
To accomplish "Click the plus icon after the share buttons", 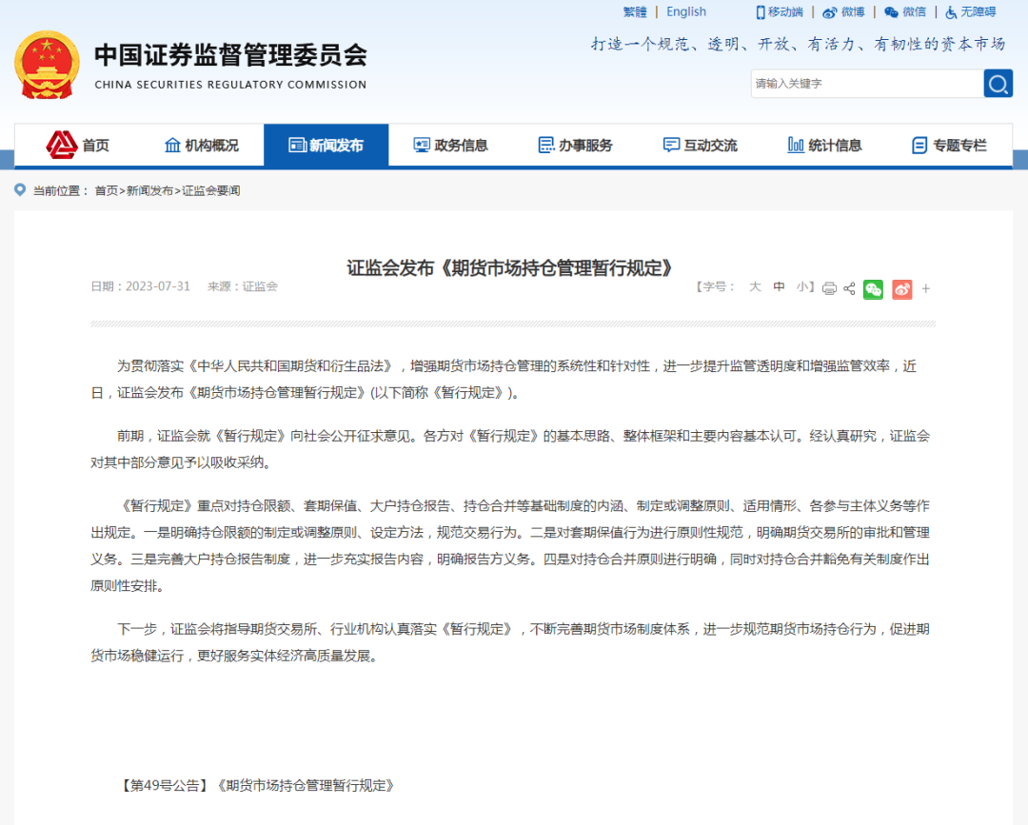I will [x=926, y=289].
